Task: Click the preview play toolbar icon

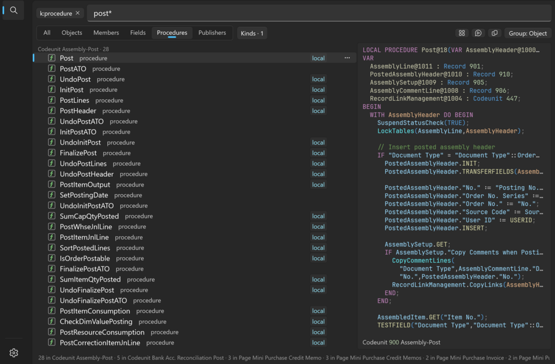Action: click(x=478, y=33)
